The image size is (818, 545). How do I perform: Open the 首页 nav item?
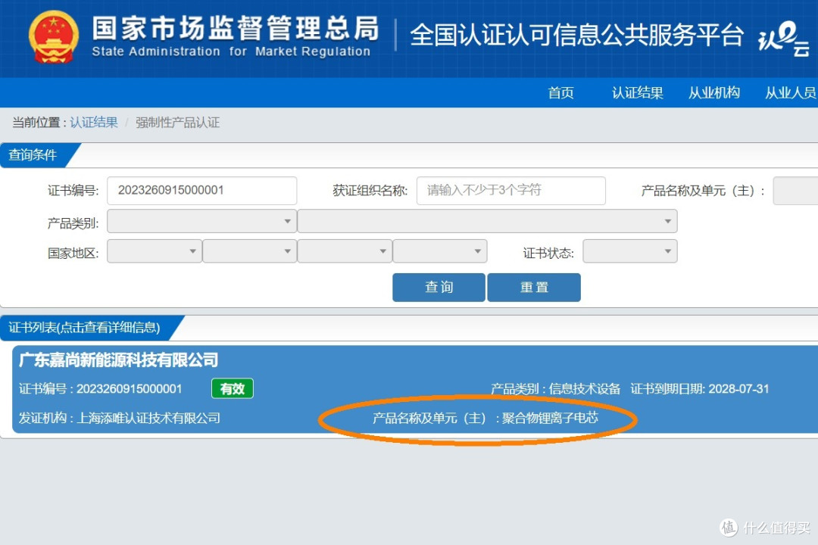[560, 93]
